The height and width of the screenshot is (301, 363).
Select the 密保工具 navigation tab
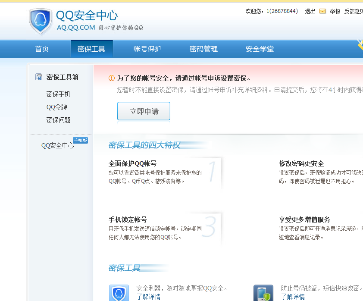pos(91,49)
